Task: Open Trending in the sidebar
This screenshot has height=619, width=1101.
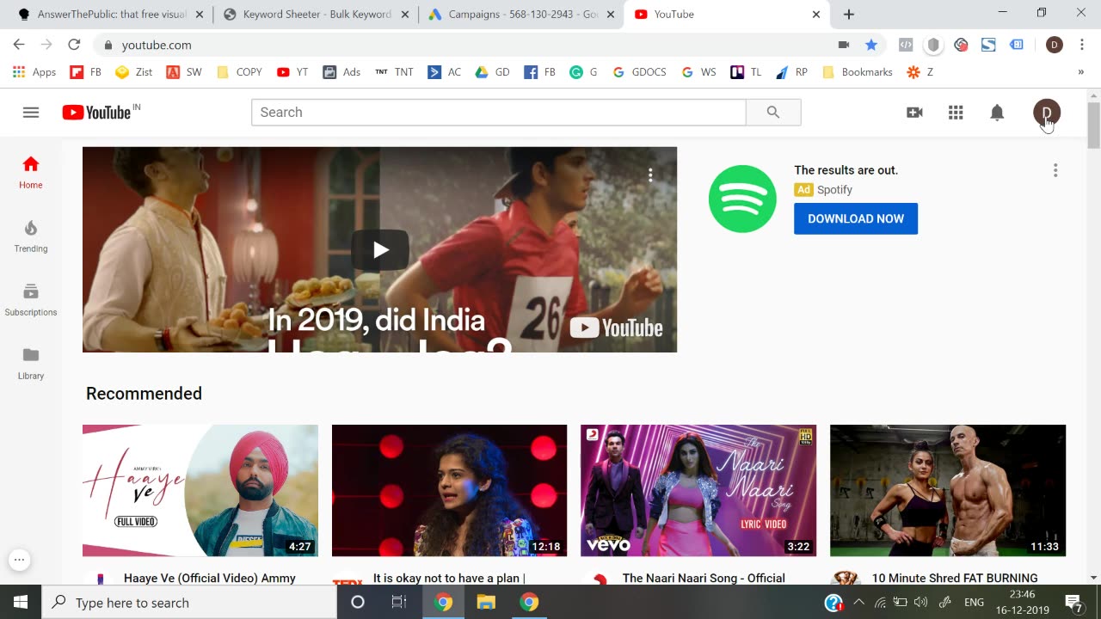Action: [31, 236]
